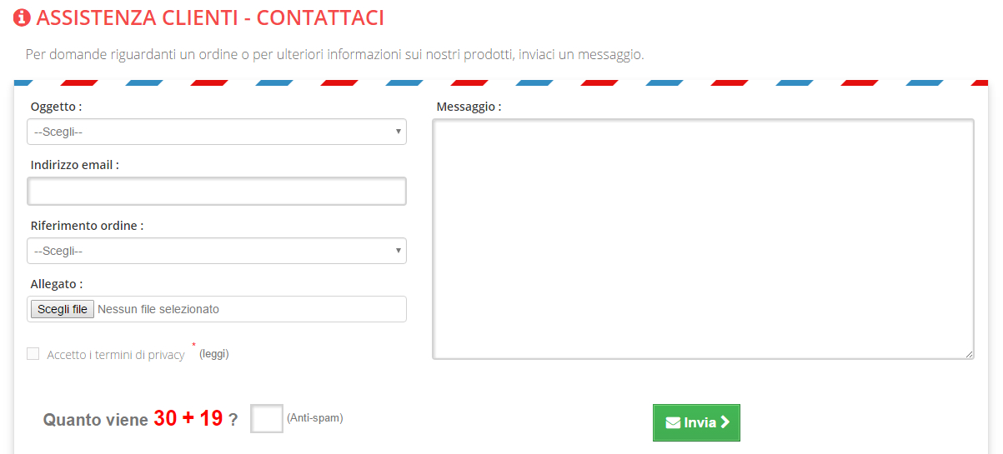Open the Oggetto dropdown
The image size is (1003, 454).
coord(217,132)
